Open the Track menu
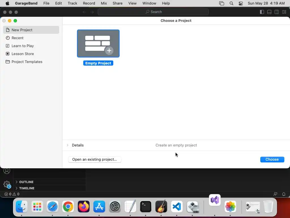Screen dimensions: 290x218 pyautogui.click(x=72, y=3)
